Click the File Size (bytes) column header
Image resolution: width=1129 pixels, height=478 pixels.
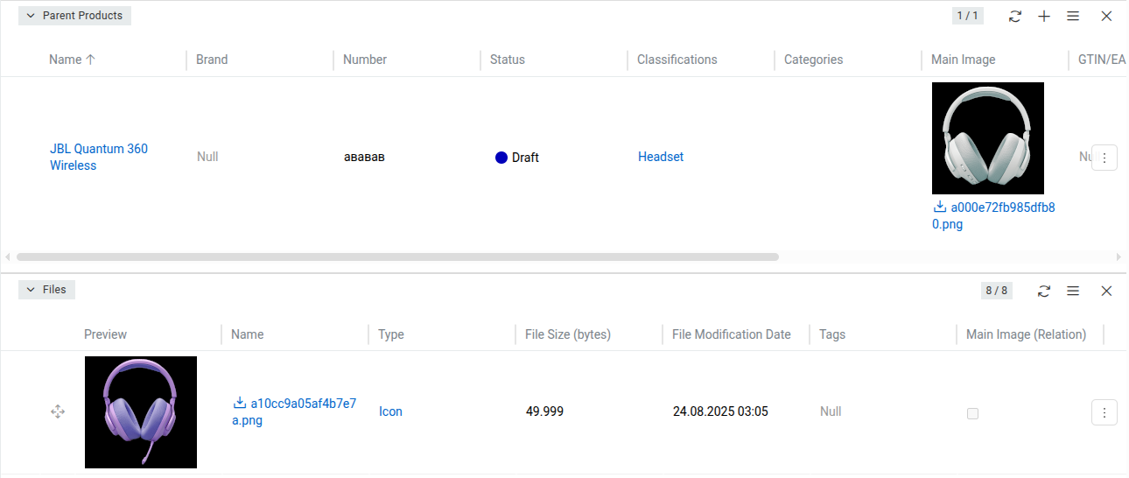[x=568, y=334]
